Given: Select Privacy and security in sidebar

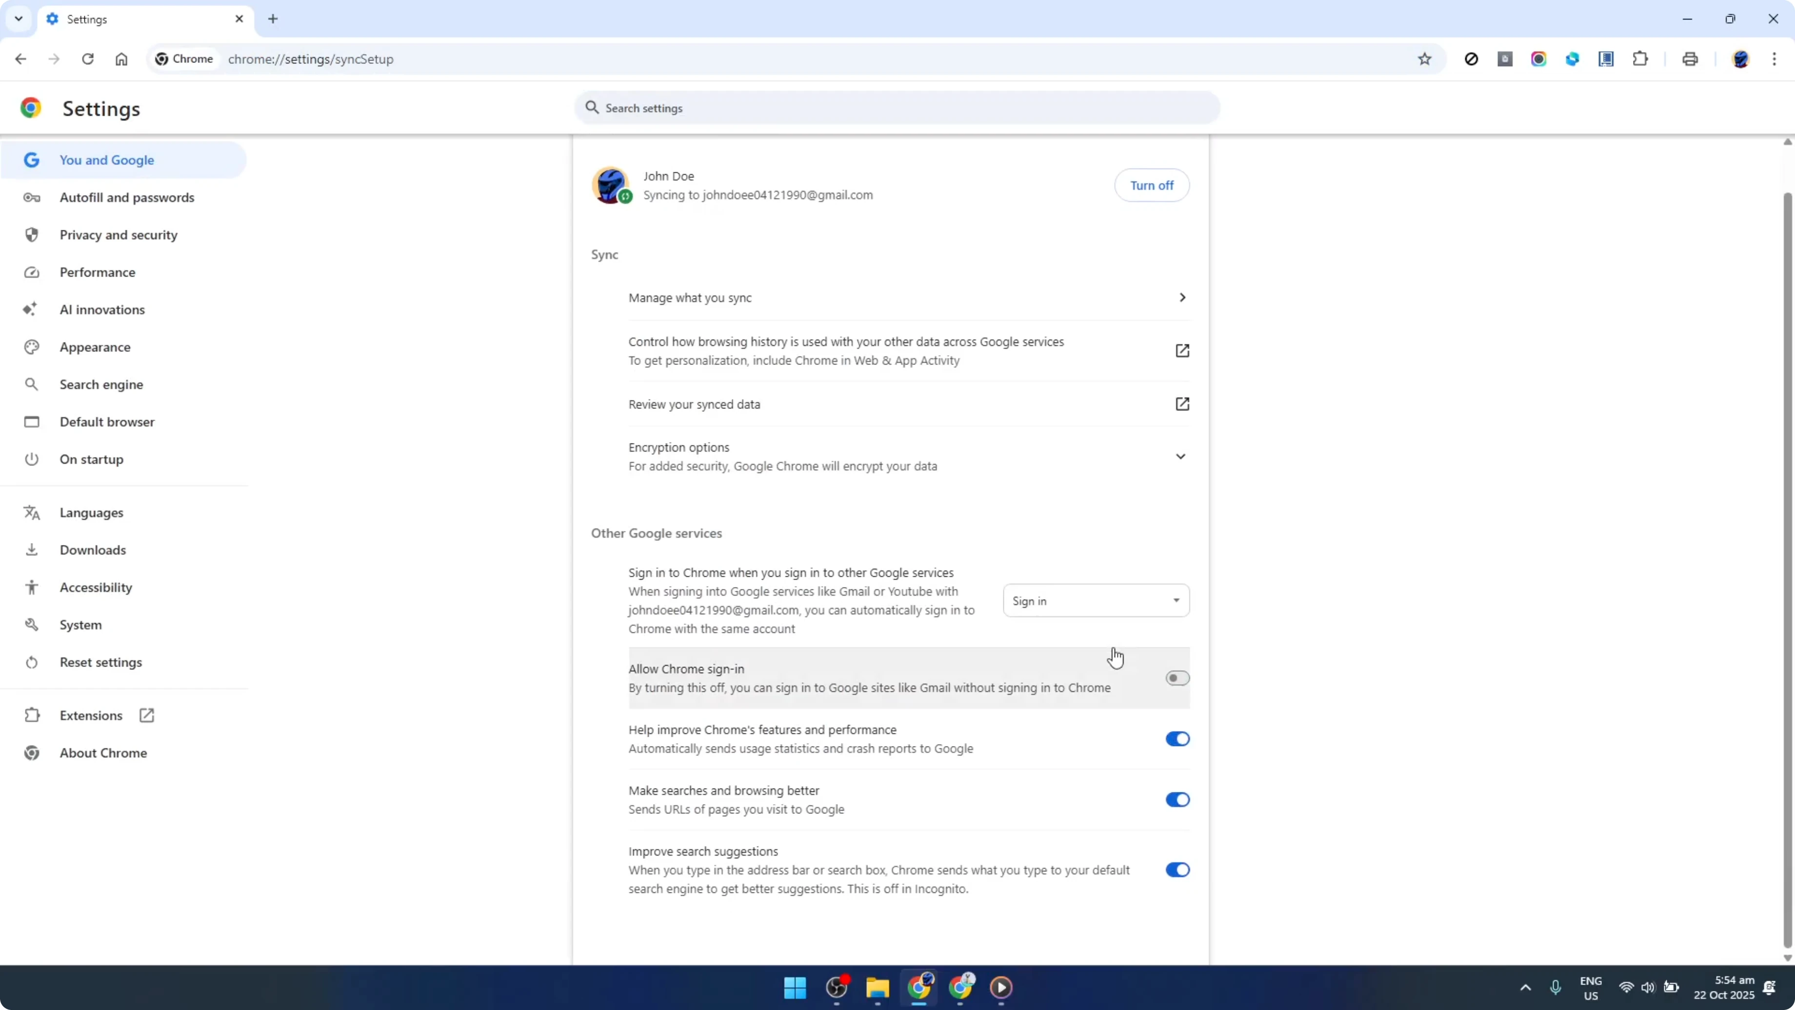Looking at the screenshot, I should (119, 235).
